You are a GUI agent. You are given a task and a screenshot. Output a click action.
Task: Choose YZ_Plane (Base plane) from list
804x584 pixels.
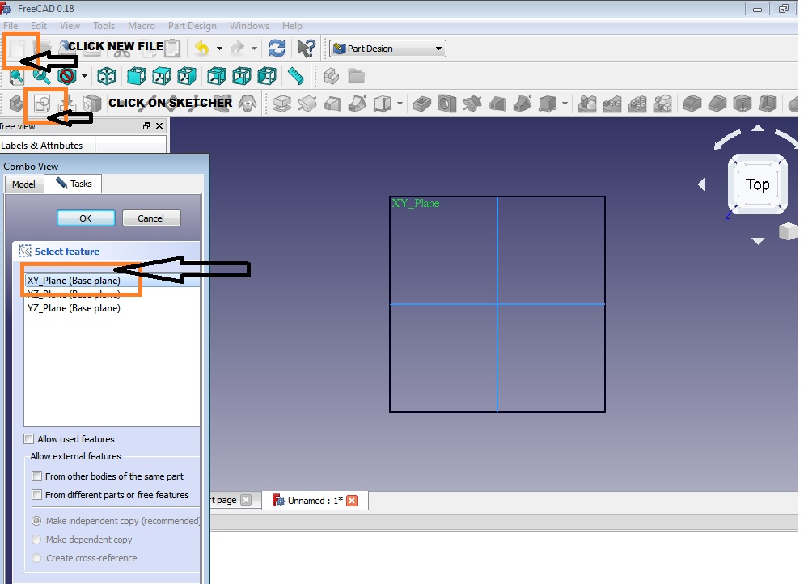click(x=74, y=308)
